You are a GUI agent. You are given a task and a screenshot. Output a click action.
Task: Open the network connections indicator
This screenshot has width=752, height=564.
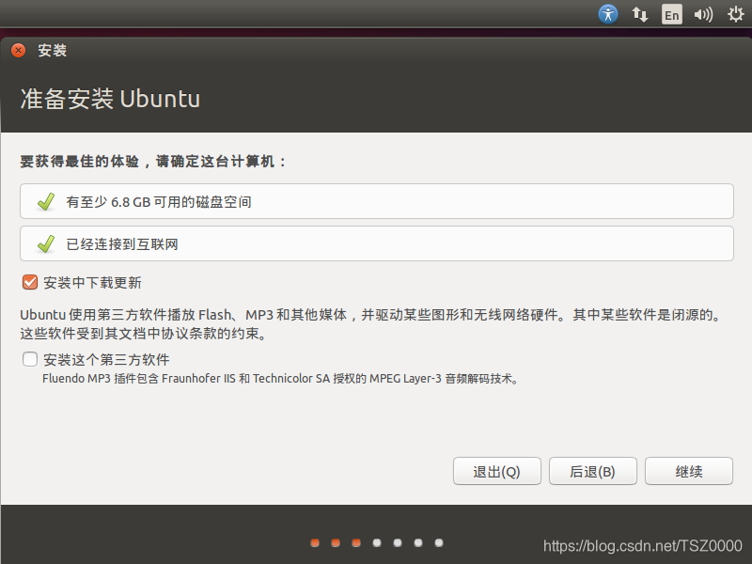(x=639, y=14)
